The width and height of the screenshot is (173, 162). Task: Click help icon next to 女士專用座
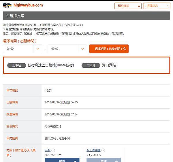tap(103, 150)
